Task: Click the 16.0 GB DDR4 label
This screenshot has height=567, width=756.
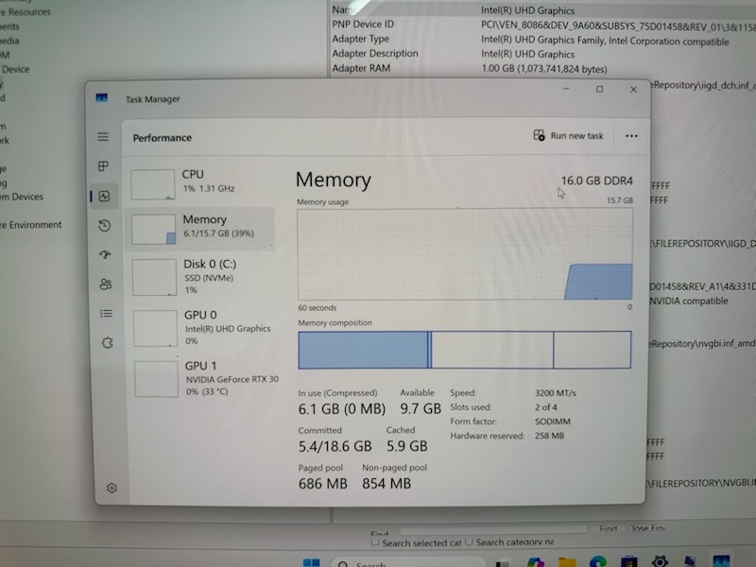Action: [x=597, y=180]
